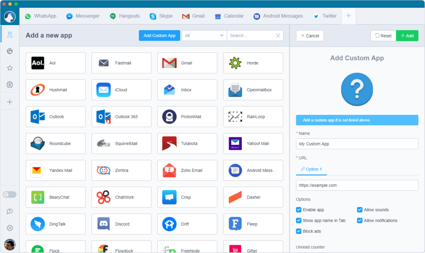Open help with the question mark icon

coord(9,211)
